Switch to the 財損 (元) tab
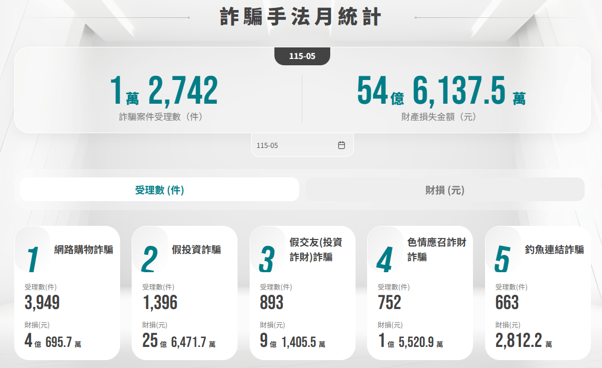The image size is (602, 368). 445,190
